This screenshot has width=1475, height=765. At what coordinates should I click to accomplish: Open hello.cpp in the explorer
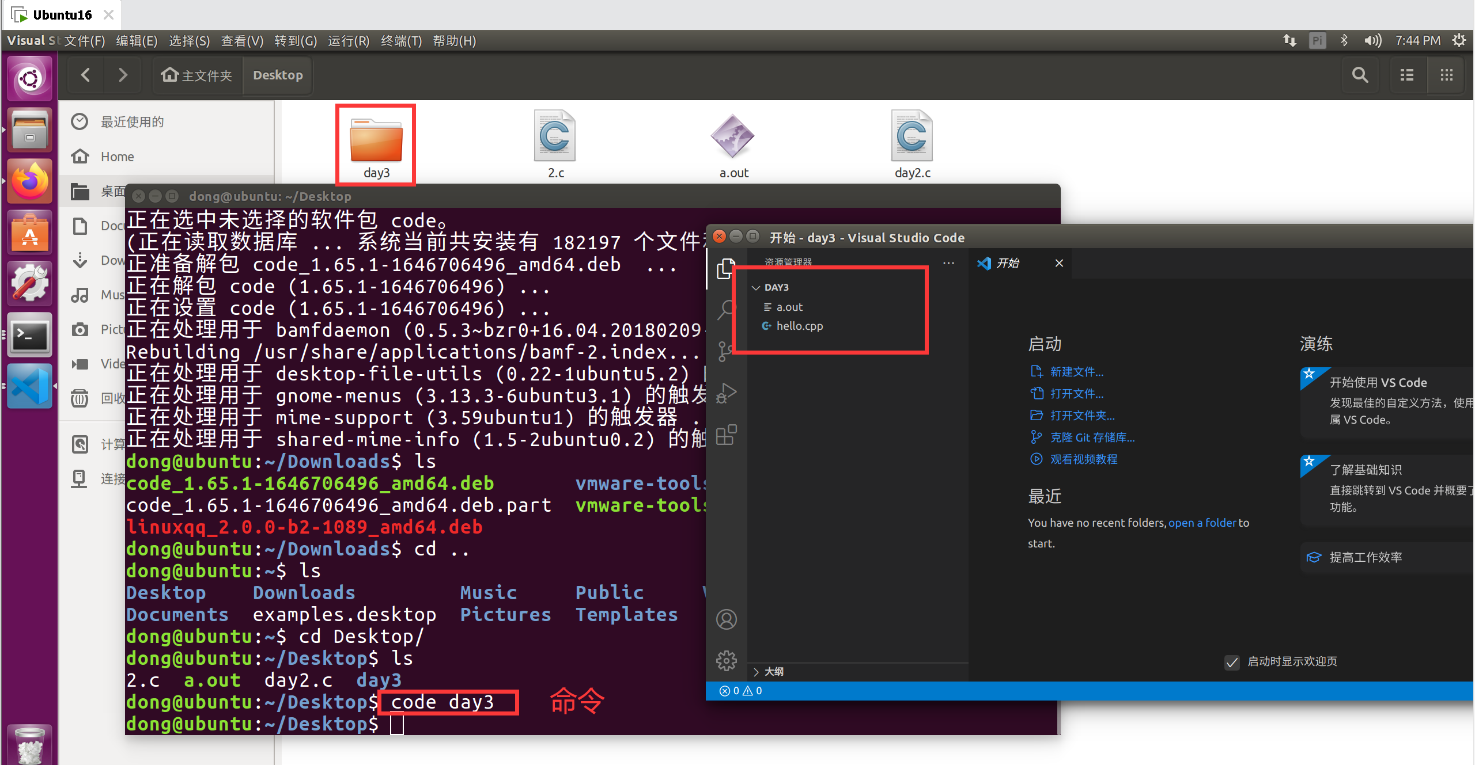pos(799,326)
